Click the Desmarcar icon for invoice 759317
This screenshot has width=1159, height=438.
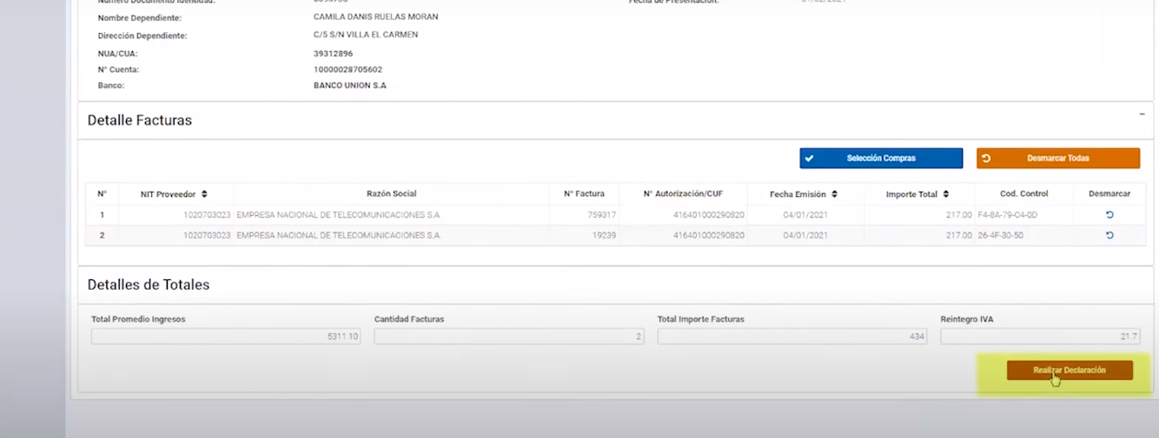tap(1109, 214)
